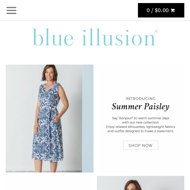Click the word "blue" in the logo
The width and height of the screenshot is (190, 190).
pos(53,37)
